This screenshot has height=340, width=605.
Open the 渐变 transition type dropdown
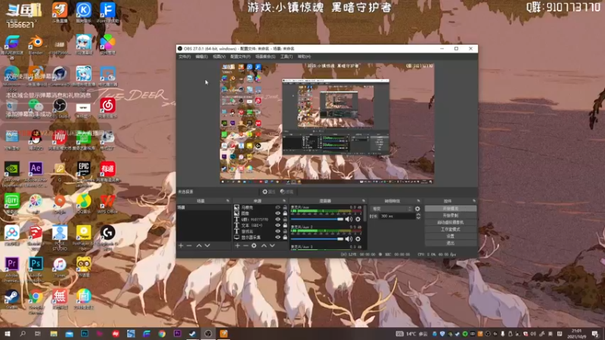392,209
